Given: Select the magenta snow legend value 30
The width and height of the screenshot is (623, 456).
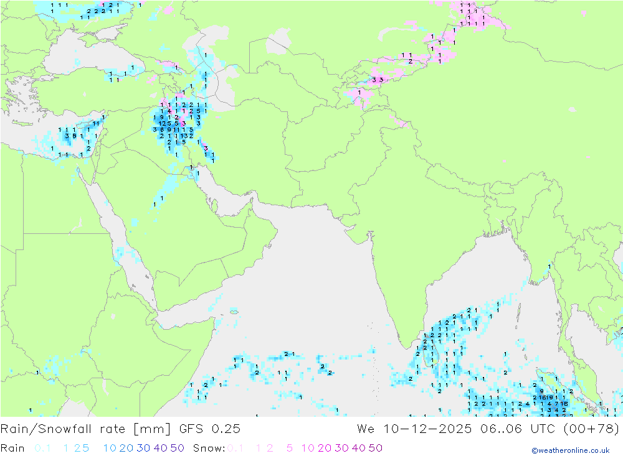Looking at the screenshot, I should (x=341, y=448).
